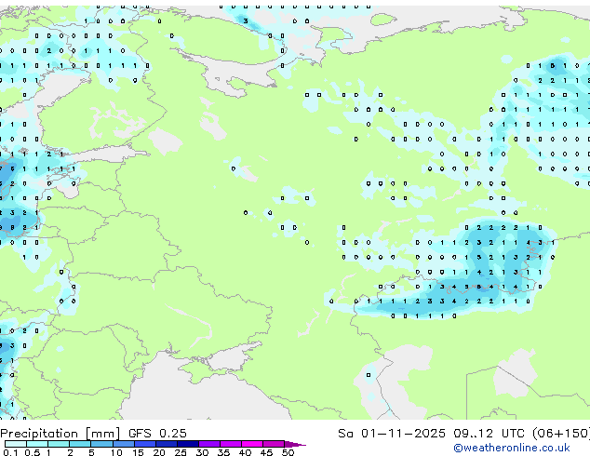Pick the 15–20 mm legend swatch
This screenshot has height=456, width=590.
pyautogui.click(x=145, y=444)
